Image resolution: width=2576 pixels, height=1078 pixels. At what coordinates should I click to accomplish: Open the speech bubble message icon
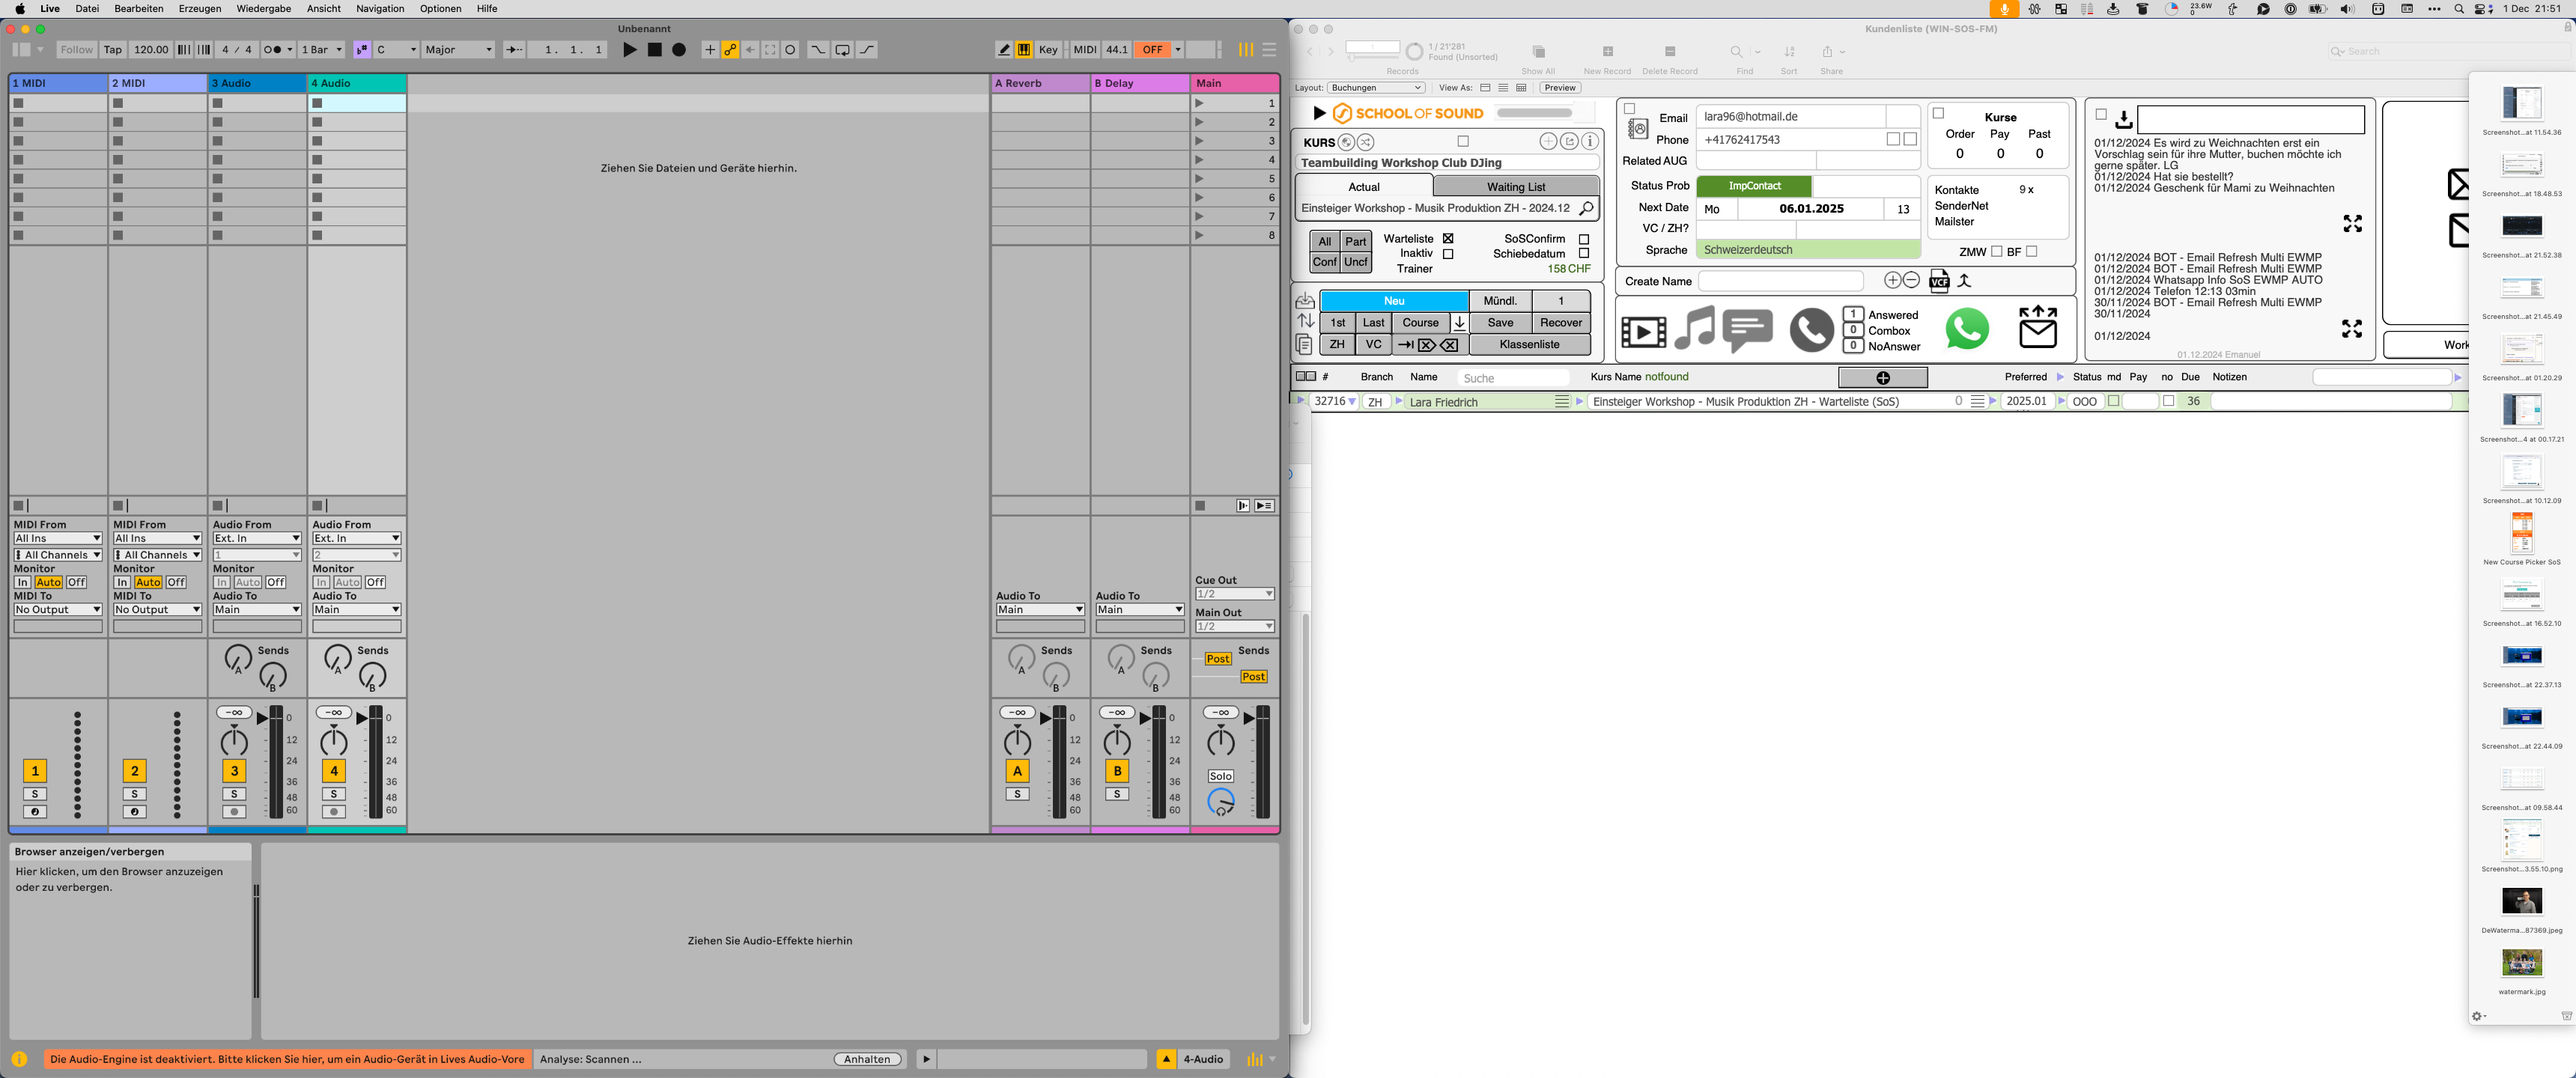(1748, 331)
